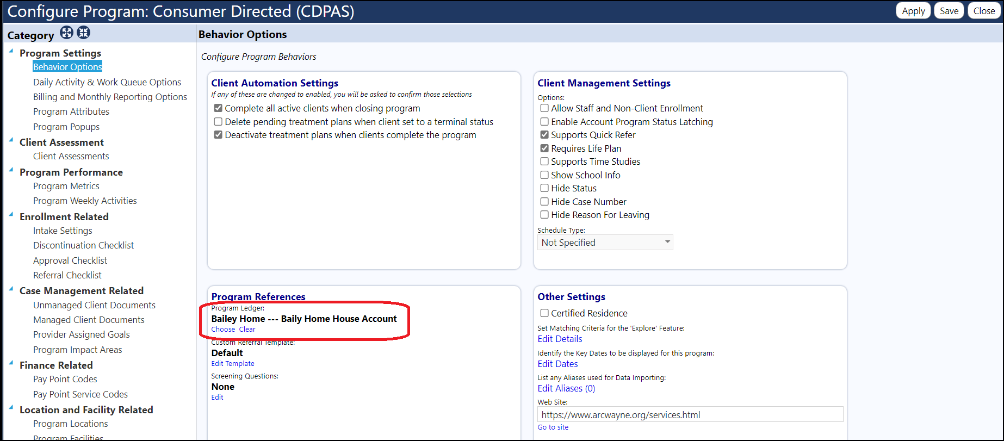Collapse the Program Settings category

click(x=11, y=51)
